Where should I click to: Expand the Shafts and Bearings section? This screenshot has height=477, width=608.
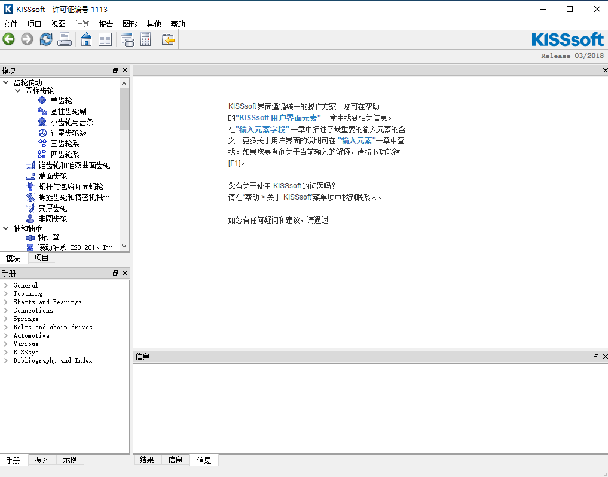click(6, 302)
